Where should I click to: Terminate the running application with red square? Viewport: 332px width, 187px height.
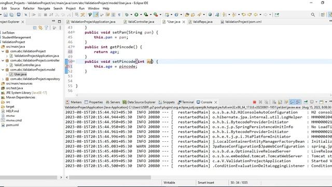click(255, 102)
